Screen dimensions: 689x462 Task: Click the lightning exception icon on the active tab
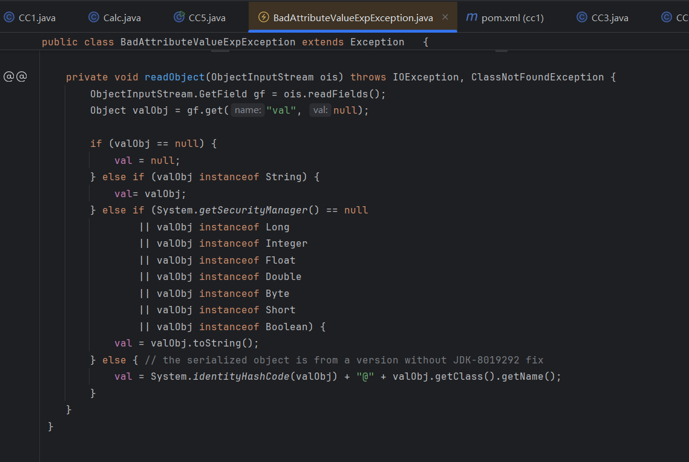(263, 18)
